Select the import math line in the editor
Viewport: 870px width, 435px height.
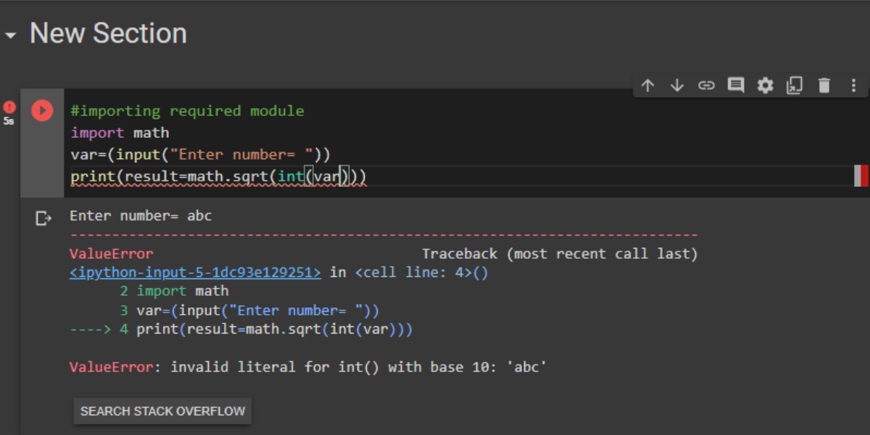120,132
